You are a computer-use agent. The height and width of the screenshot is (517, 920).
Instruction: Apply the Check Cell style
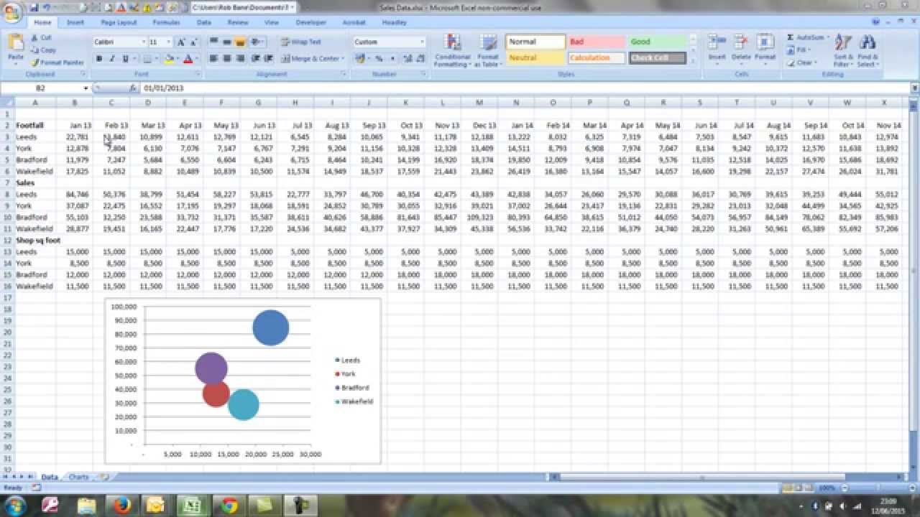tap(658, 58)
